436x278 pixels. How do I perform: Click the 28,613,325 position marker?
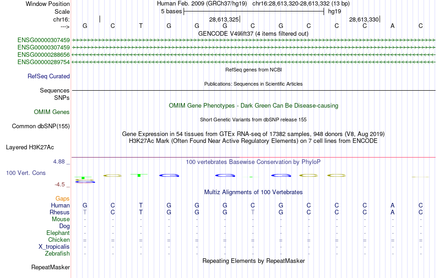pos(224,19)
